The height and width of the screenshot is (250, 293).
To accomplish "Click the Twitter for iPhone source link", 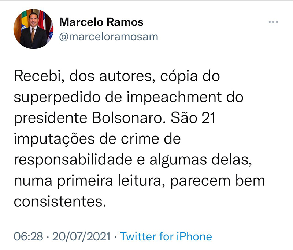I will point(166,236).
